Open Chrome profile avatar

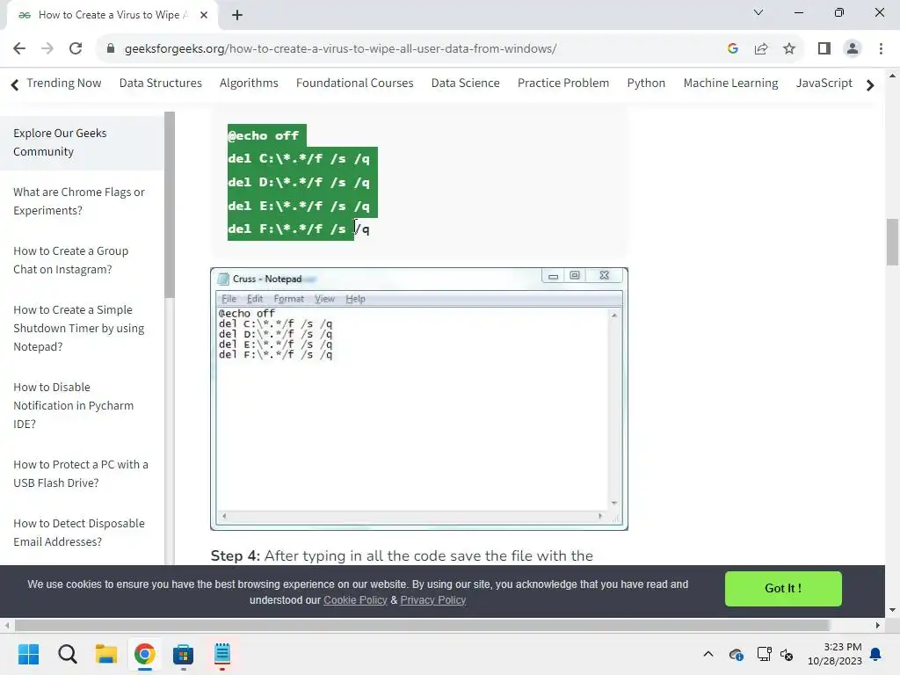[x=853, y=49]
